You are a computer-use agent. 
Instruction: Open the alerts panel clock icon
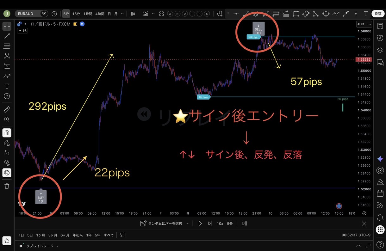click(380, 38)
